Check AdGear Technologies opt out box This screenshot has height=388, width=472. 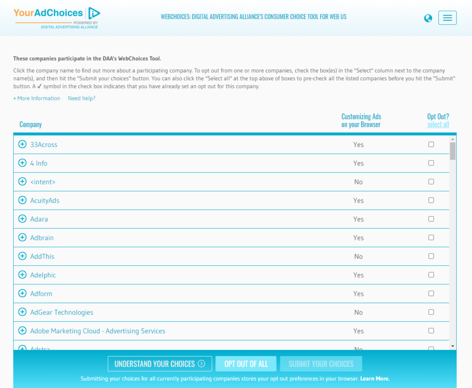click(431, 312)
